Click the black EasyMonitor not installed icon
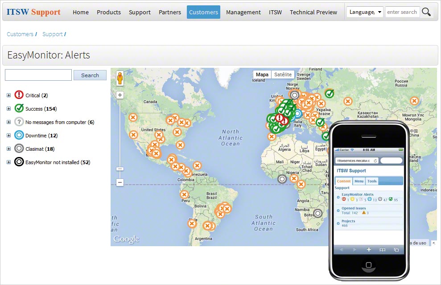Screen dimensions: 441x285 coord(19,162)
